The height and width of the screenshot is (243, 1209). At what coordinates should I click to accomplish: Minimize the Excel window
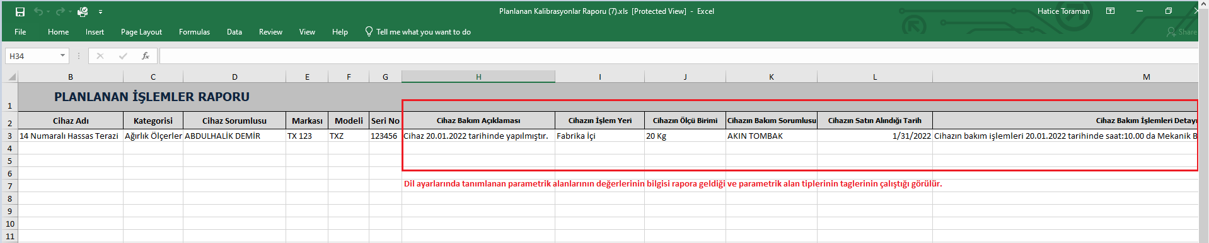[1140, 11]
